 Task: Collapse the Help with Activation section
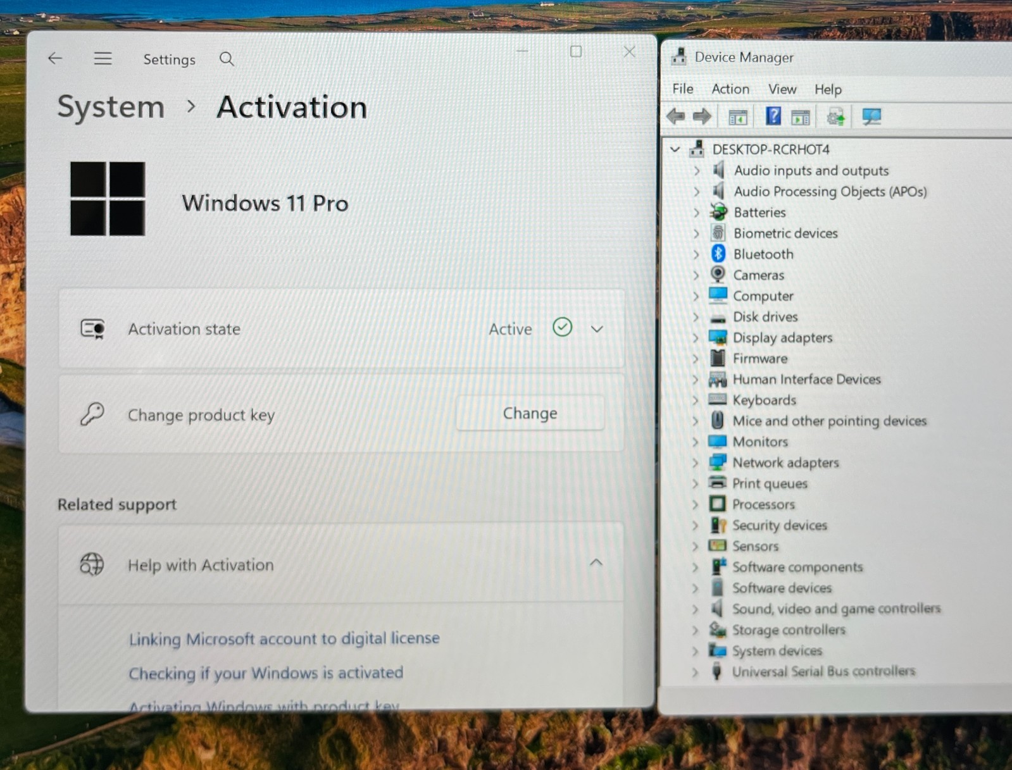point(596,562)
